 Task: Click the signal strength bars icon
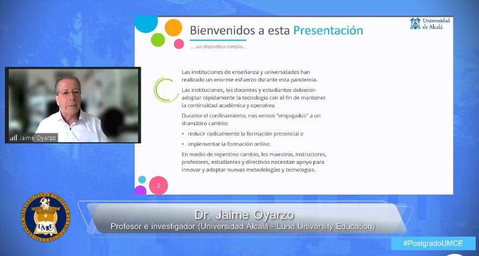13,137
